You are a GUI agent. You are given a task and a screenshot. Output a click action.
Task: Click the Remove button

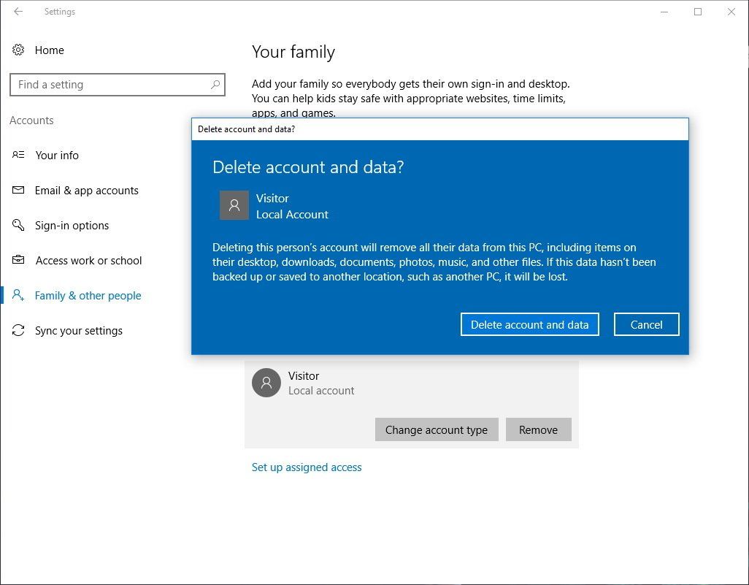(538, 429)
